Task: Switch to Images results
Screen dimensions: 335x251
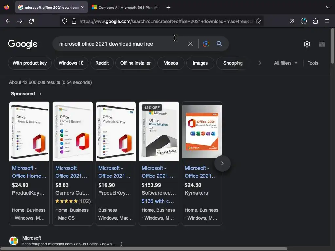Action: [200, 63]
